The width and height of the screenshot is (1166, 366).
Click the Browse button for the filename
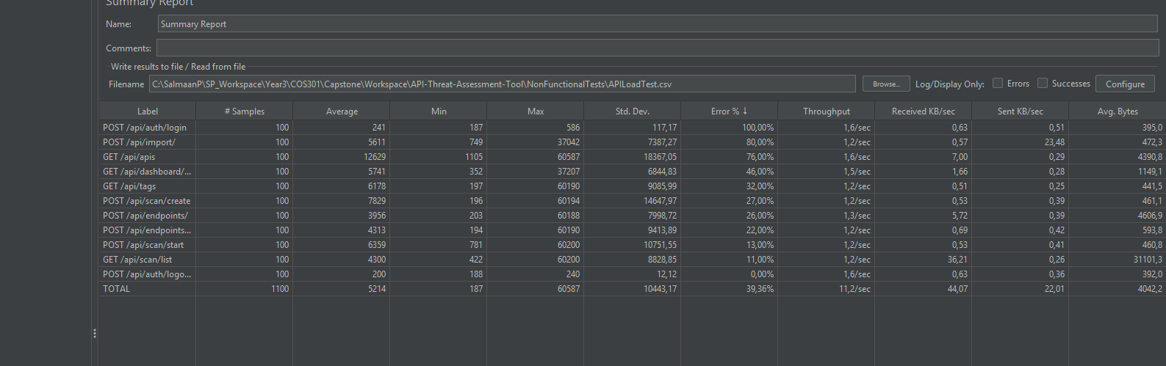(885, 84)
